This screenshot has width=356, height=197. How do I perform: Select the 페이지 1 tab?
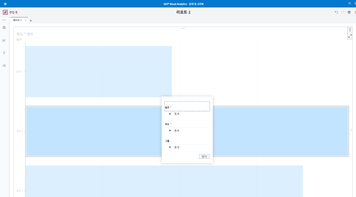pos(17,20)
